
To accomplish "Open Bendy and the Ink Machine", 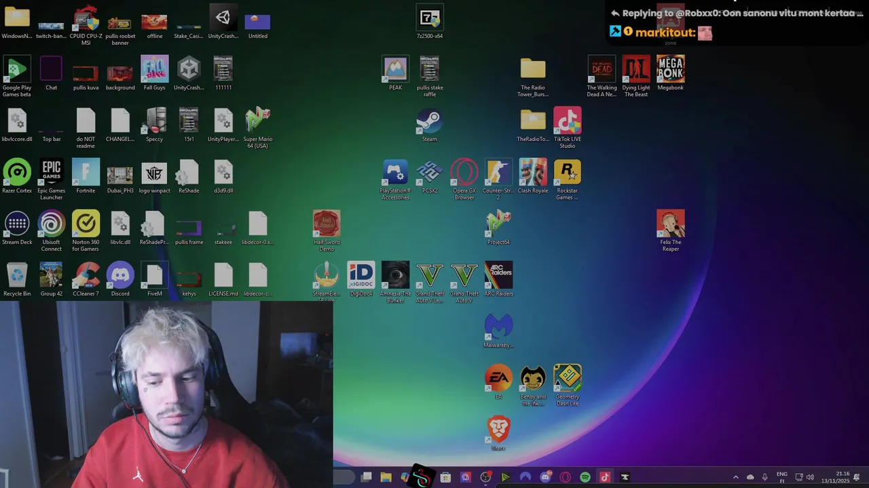I will 533,386.
